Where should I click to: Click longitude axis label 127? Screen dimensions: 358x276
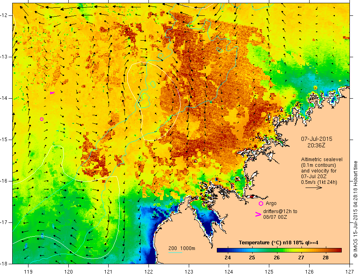tap(349, 272)
